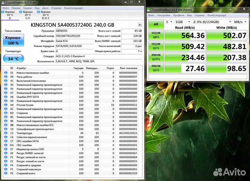Screen dimensions: 250x181
Task: Click the 564.36 sequential read result
Action: (185, 35)
